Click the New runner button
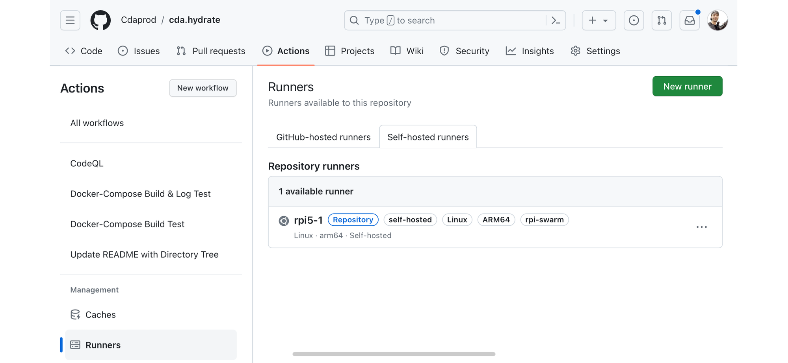Image resolution: width=788 pixels, height=363 pixels. pos(687,87)
